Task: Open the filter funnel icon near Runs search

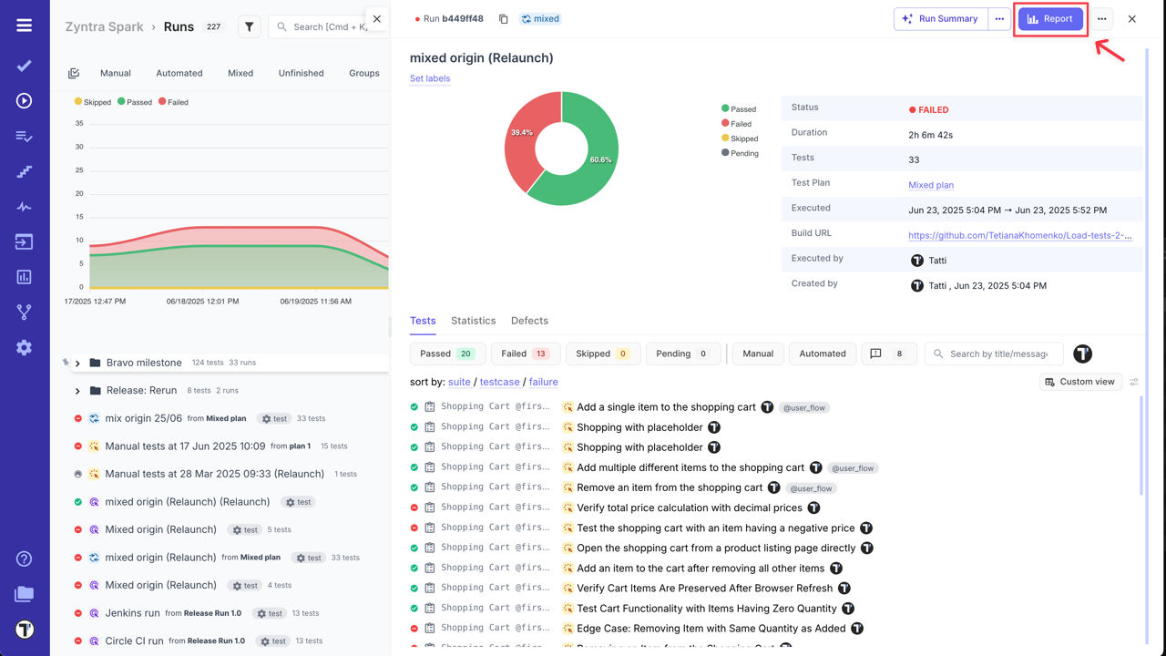Action: 249,26
